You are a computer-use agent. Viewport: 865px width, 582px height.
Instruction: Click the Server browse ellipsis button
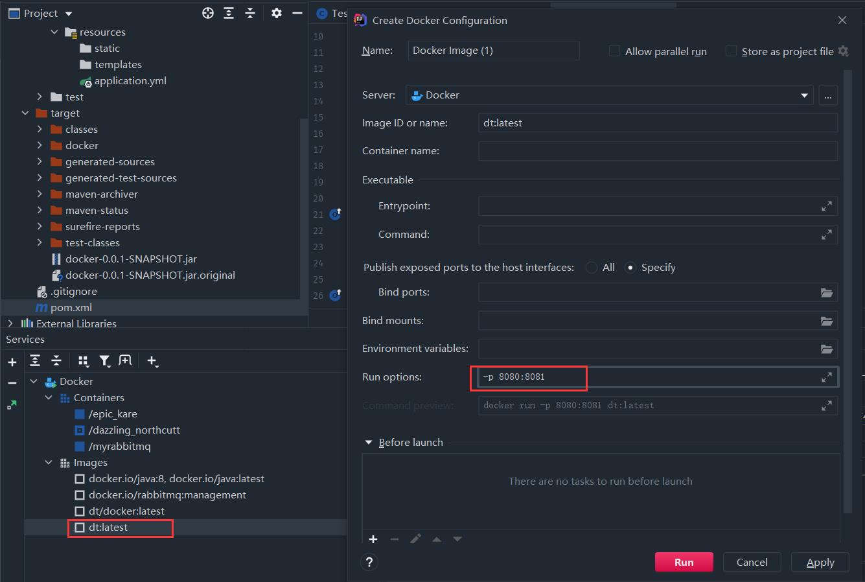point(828,95)
